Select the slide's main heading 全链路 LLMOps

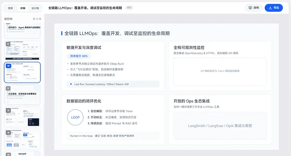tap(117, 33)
